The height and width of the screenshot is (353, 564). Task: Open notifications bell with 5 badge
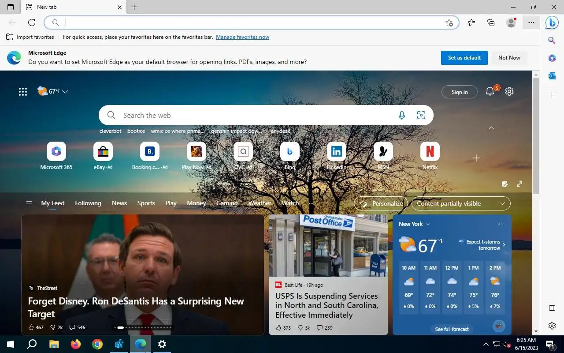pos(490,91)
